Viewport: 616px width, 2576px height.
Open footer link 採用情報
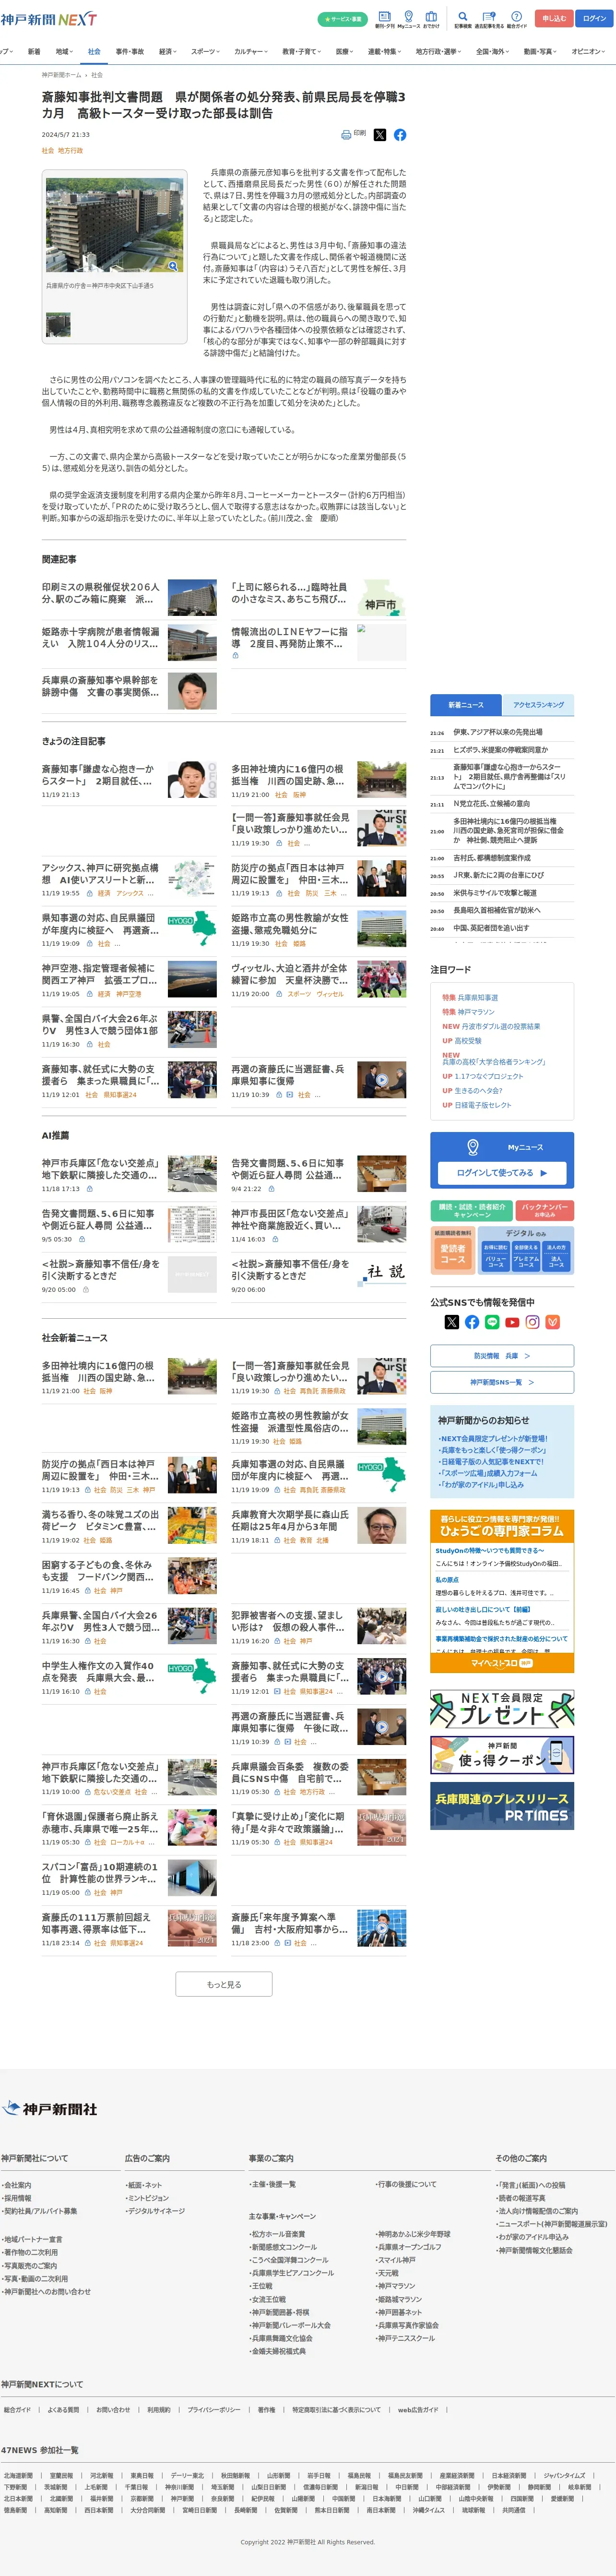tap(17, 2198)
